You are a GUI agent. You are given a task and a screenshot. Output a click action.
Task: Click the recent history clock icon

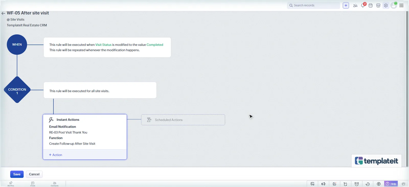click(368, 184)
